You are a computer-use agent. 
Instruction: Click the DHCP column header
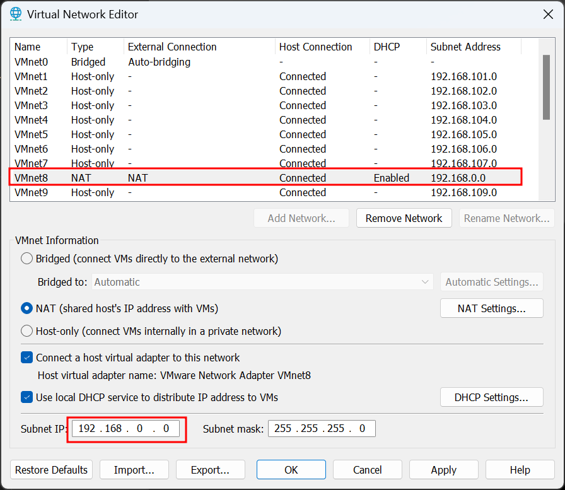point(398,47)
